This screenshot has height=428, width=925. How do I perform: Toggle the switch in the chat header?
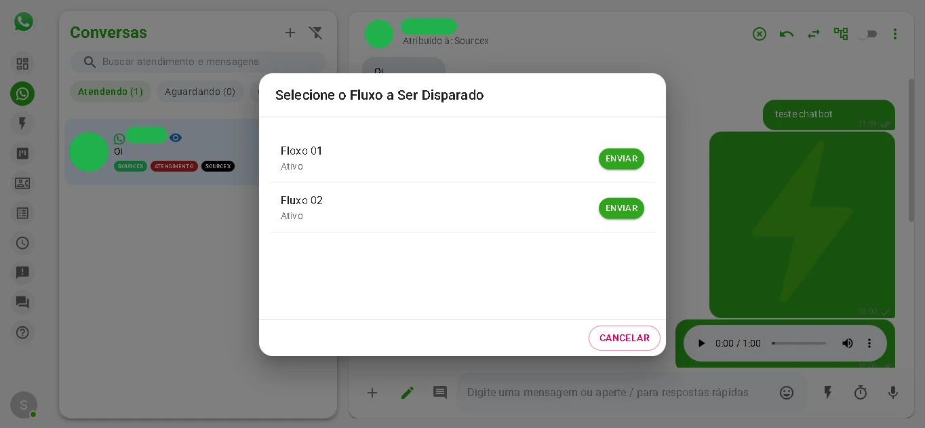coord(867,34)
